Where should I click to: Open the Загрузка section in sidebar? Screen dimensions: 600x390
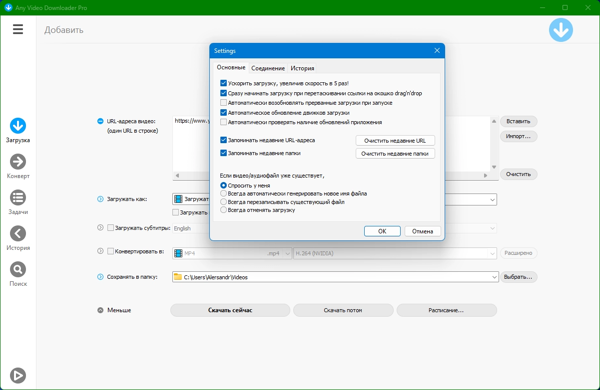coord(18,130)
